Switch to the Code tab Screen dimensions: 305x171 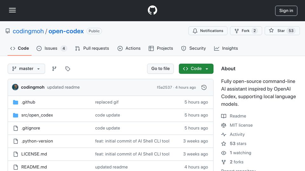tap(19, 48)
